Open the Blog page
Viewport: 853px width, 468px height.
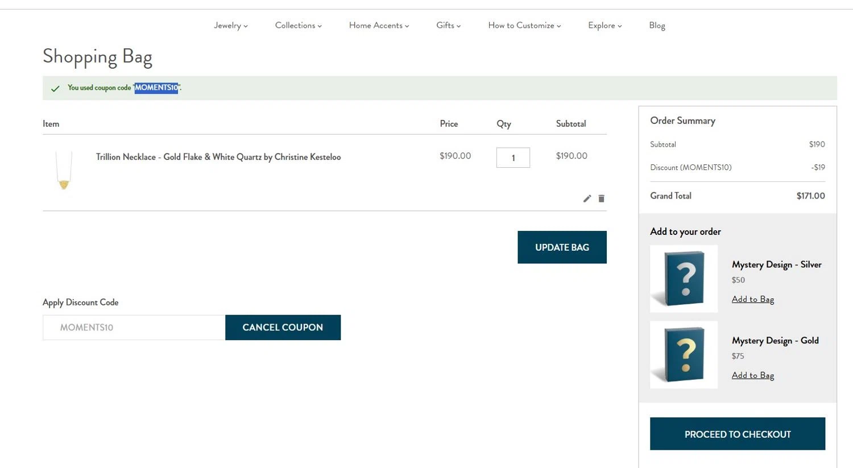tap(657, 26)
